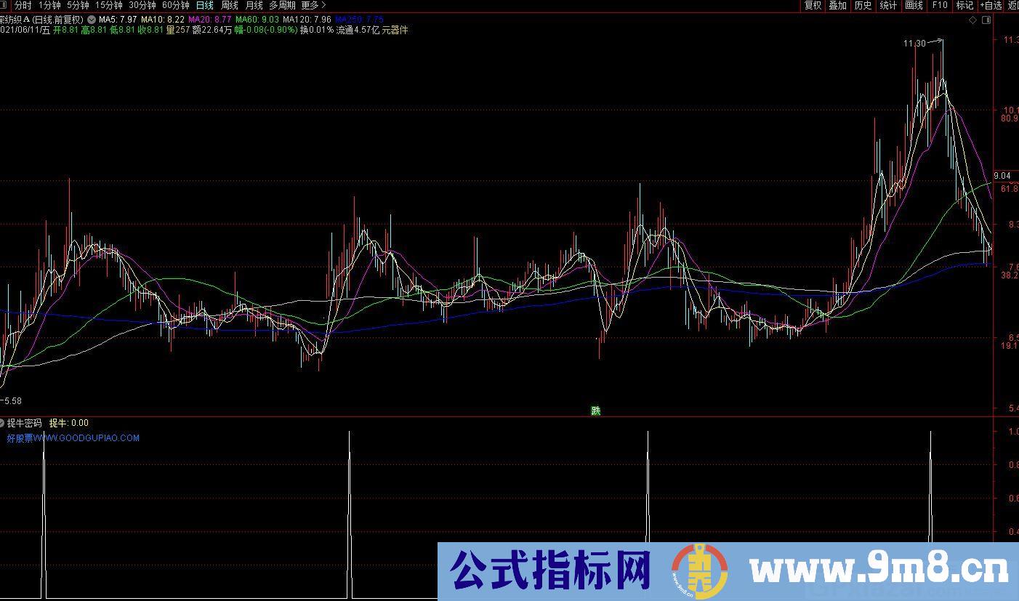Open the F10 company info
1019x601 pixels.
pyautogui.click(x=939, y=5)
